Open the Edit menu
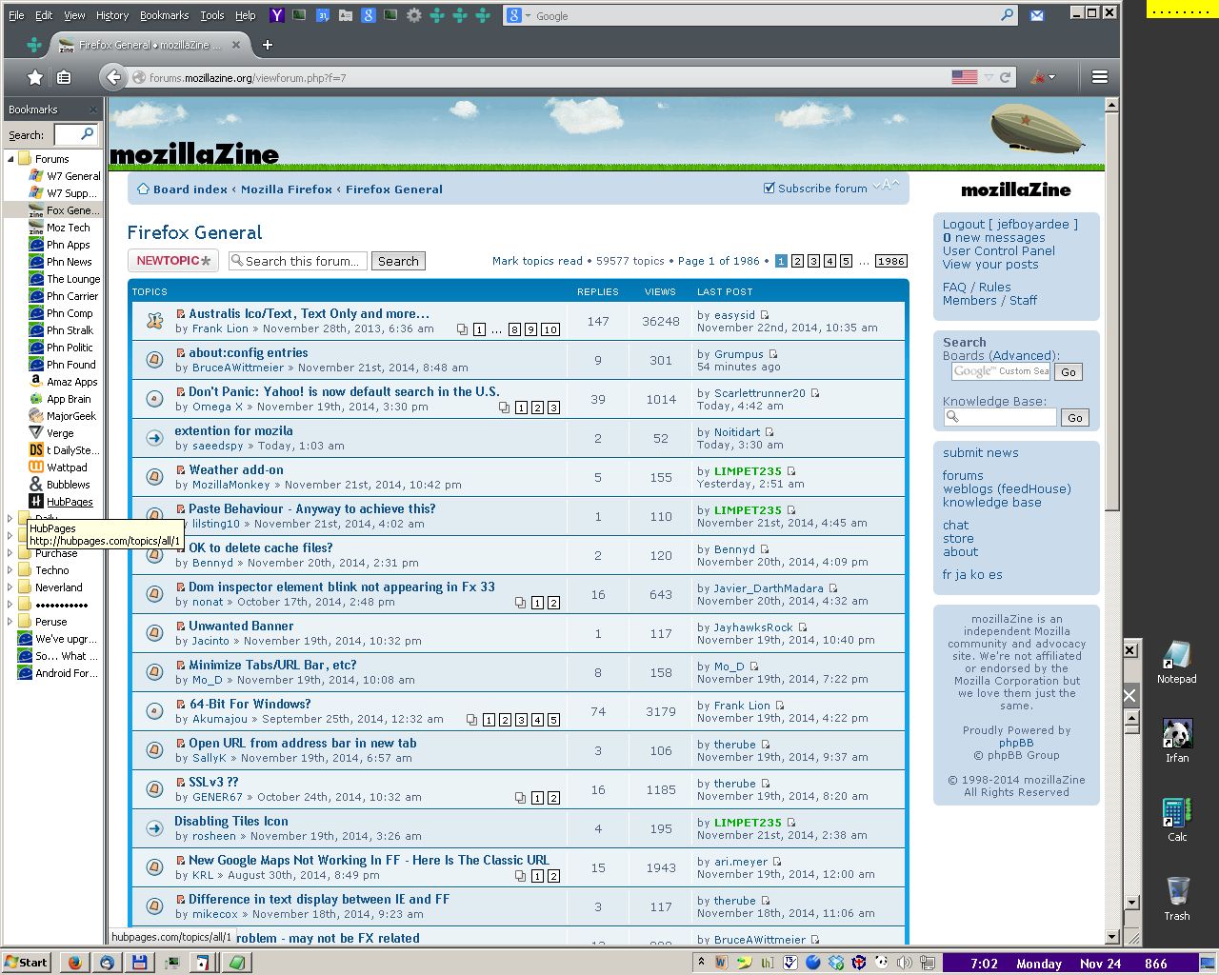The image size is (1219, 975). (44, 15)
